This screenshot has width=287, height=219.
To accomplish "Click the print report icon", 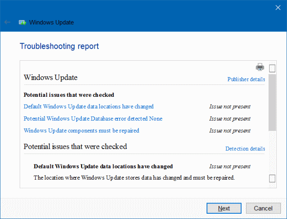I will (x=260, y=67).
